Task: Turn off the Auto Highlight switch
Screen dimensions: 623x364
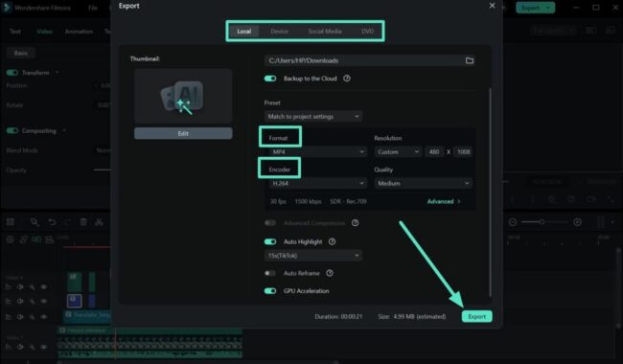Action: coord(270,241)
